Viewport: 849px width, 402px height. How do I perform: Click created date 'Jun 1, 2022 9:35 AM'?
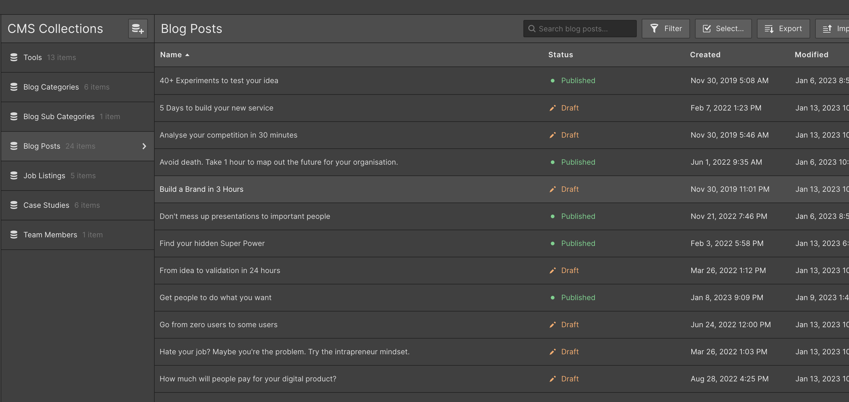[x=726, y=162]
